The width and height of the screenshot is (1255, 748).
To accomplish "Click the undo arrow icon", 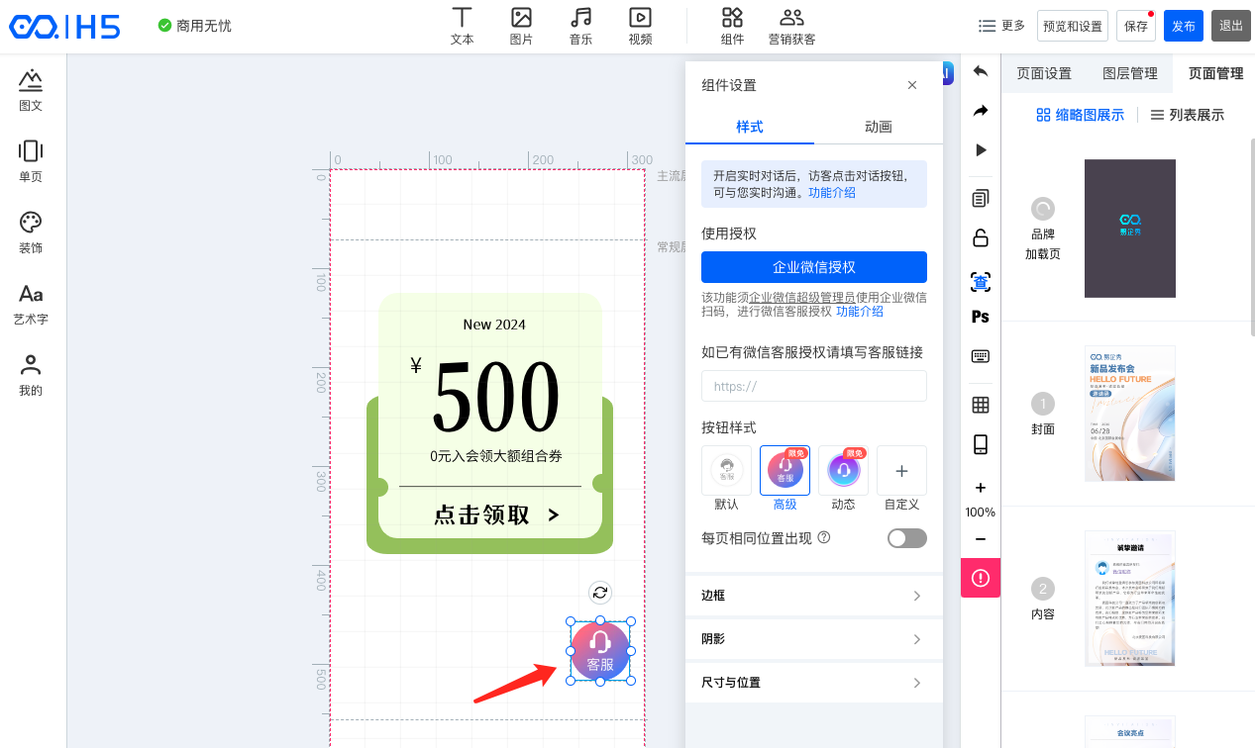I will click(981, 71).
